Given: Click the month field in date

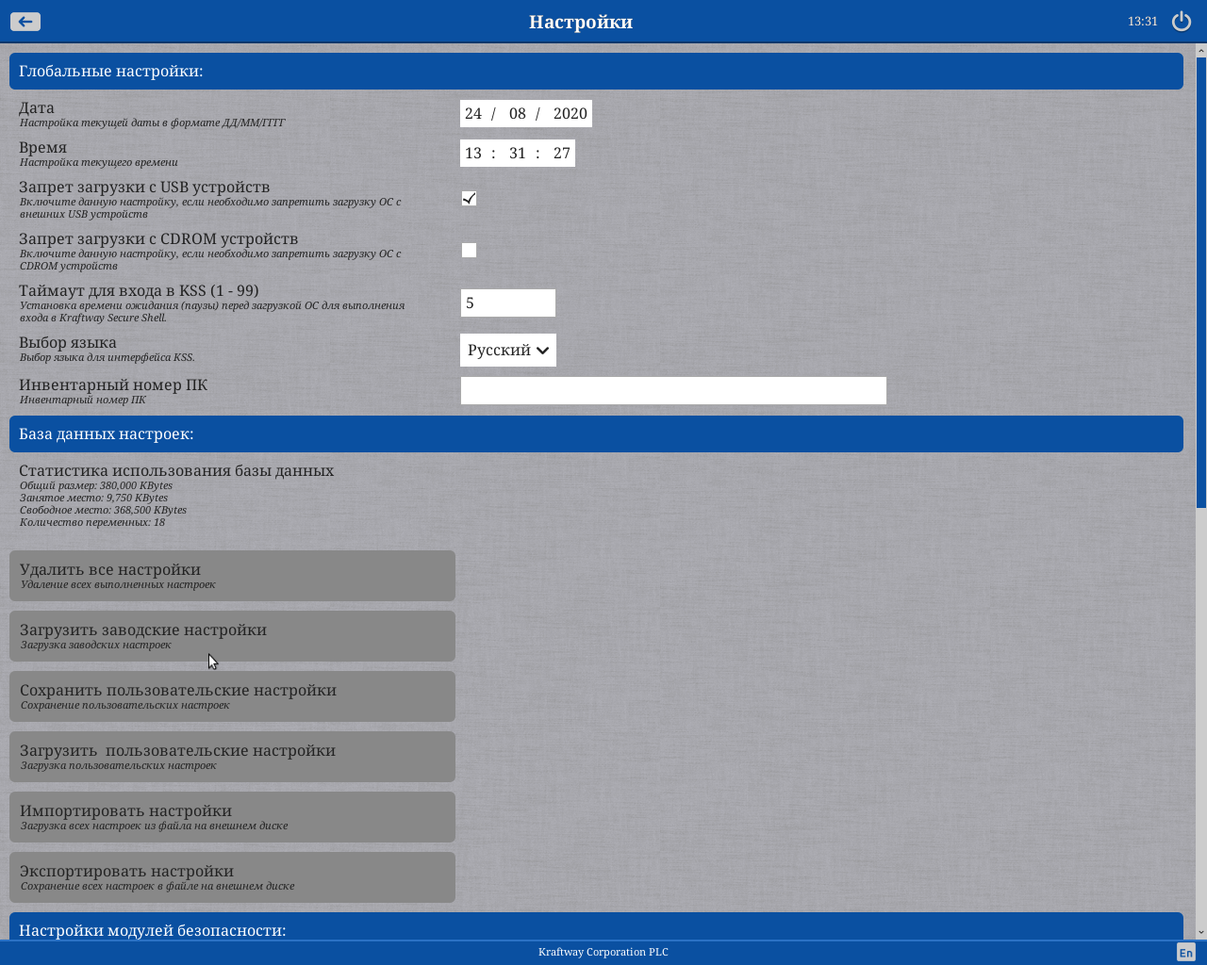Looking at the screenshot, I should click(x=517, y=114).
